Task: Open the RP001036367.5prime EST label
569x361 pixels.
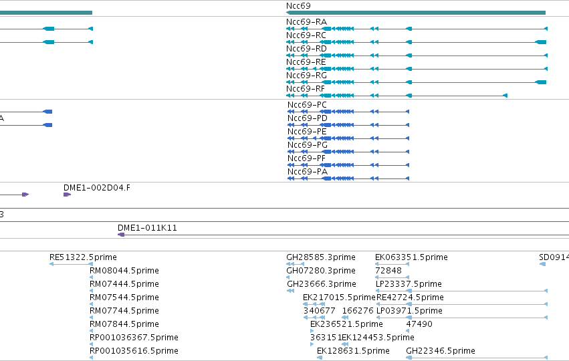Action: [134, 338]
